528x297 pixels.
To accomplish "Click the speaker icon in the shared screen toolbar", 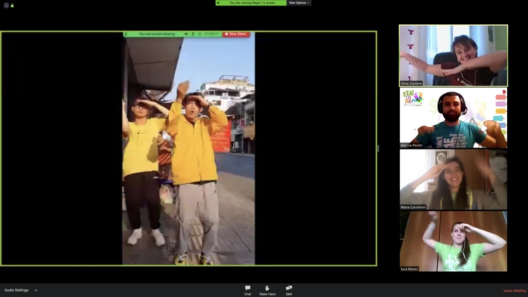I will 186,34.
